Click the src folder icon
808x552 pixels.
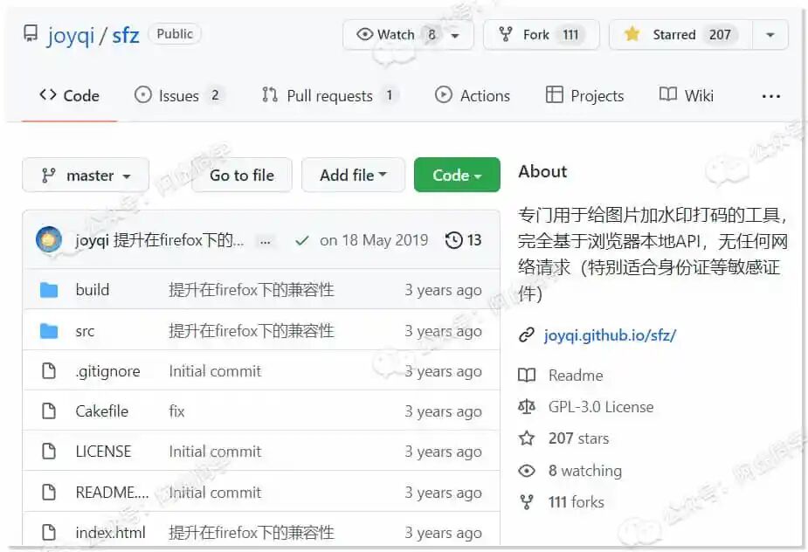click(x=49, y=331)
